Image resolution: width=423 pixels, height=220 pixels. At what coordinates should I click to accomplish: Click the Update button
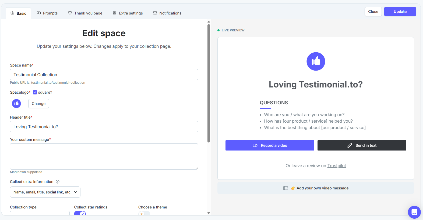pos(400,12)
